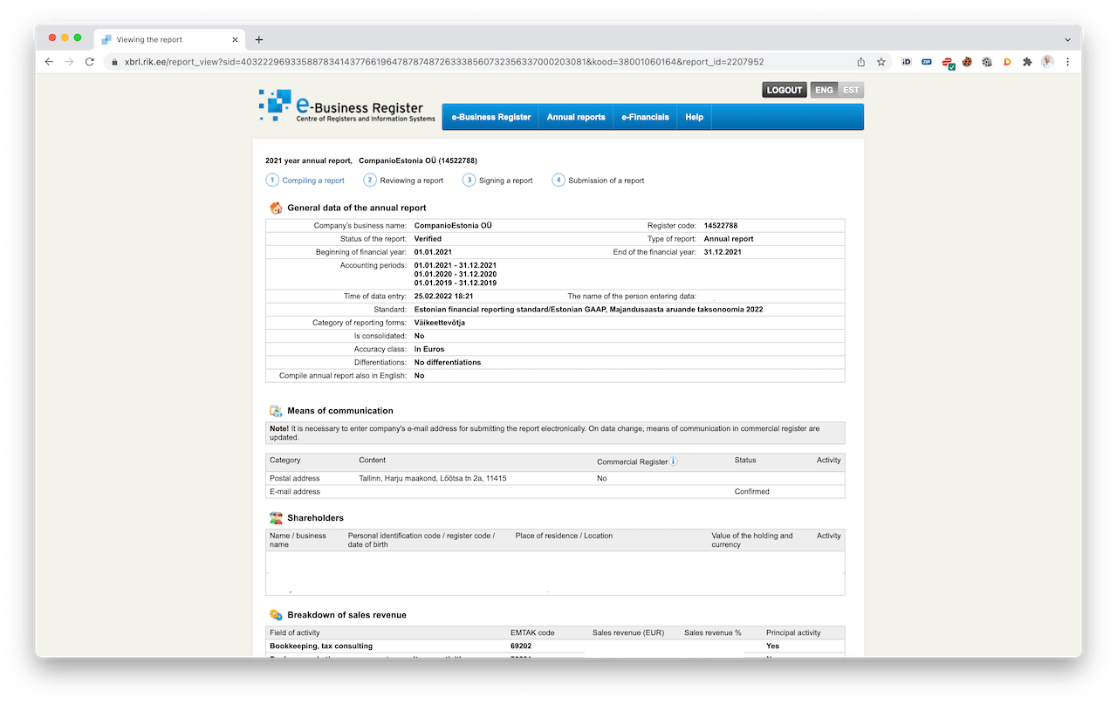
Task: Click step 1 Compiling a report circle
Action: (272, 180)
